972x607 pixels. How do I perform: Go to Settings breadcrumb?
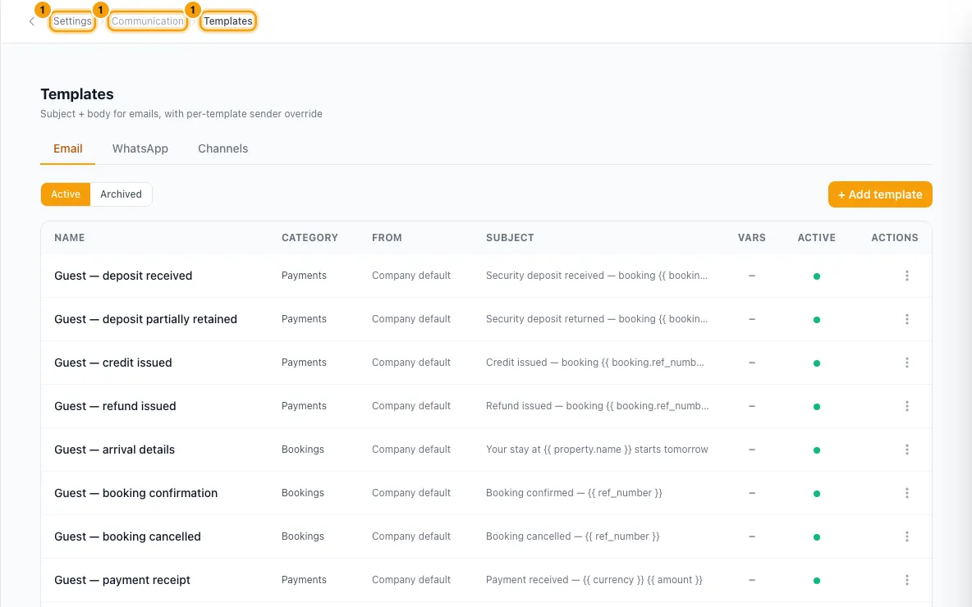pos(72,21)
